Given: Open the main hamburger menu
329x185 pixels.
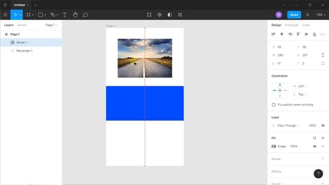Looking at the screenshot, I should coord(5,15).
